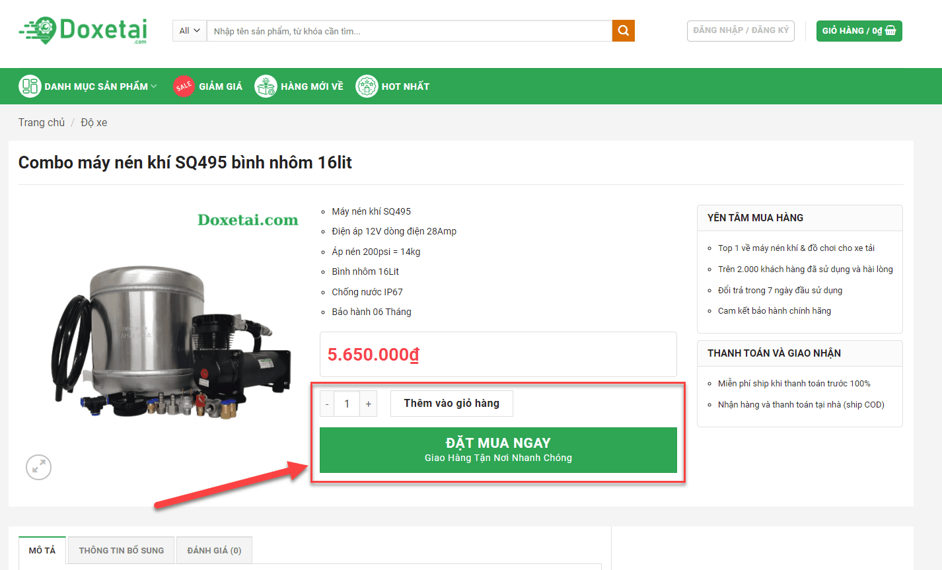Select the Mô Tả tab
This screenshot has width=942, height=570.
pyautogui.click(x=42, y=550)
